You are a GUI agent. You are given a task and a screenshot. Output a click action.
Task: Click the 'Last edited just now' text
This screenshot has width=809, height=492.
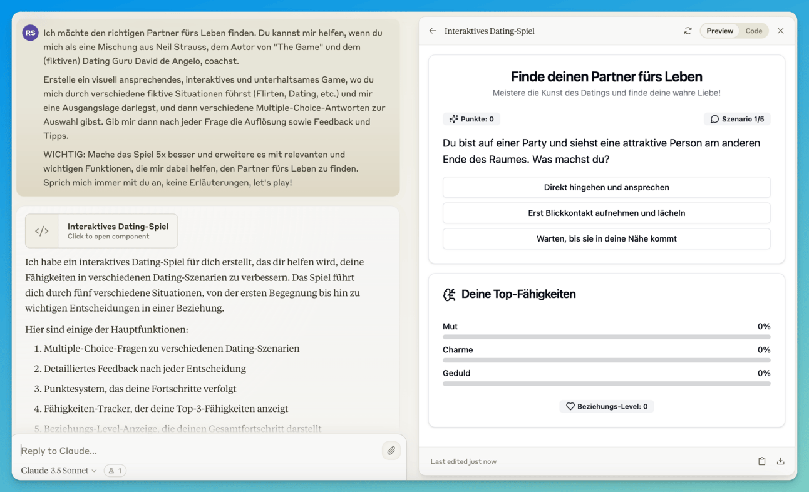coord(463,461)
